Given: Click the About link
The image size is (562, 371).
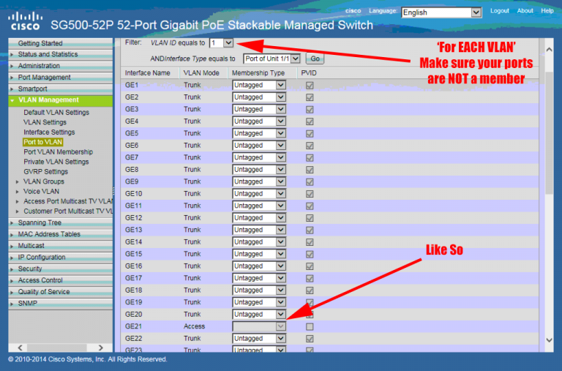Looking at the screenshot, I should tap(525, 11).
